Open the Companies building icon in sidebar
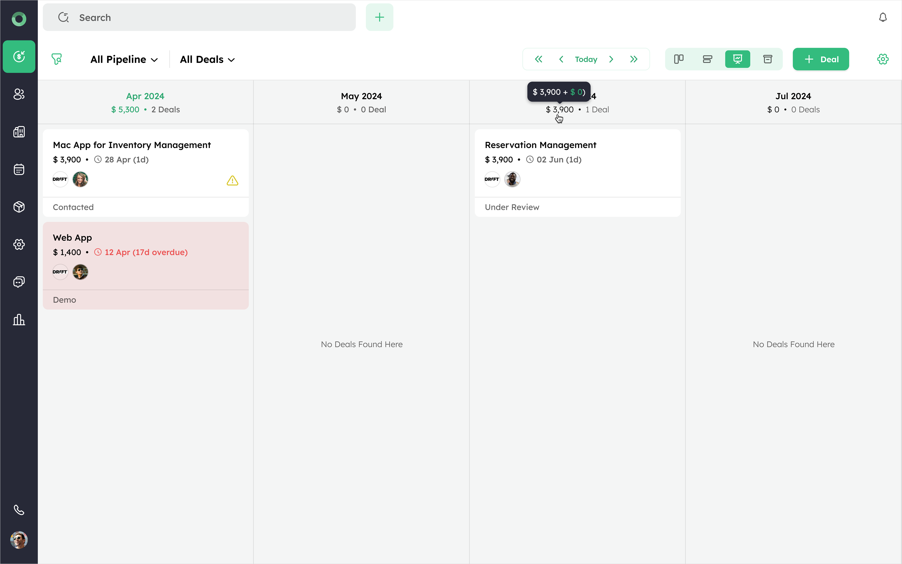This screenshot has width=902, height=564. tap(19, 132)
